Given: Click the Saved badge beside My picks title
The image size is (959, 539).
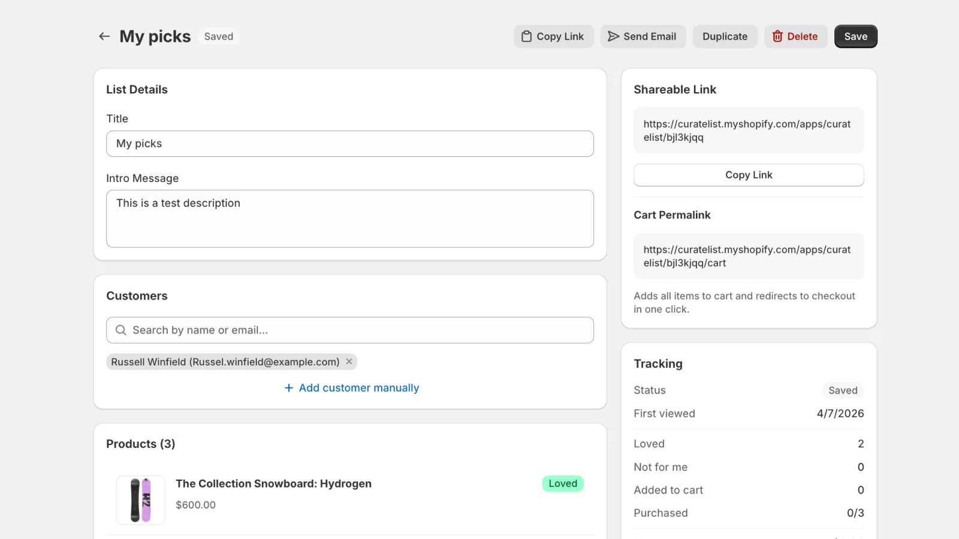Looking at the screenshot, I should 218,36.
